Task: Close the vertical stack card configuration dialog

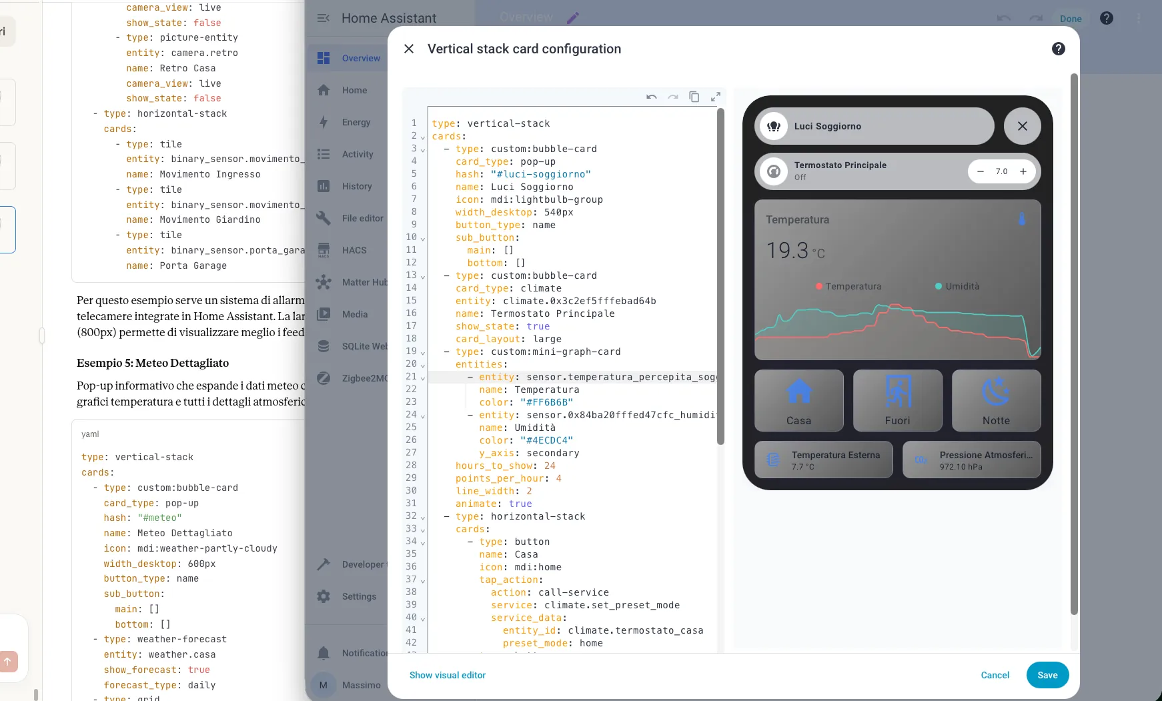Action: coord(409,49)
